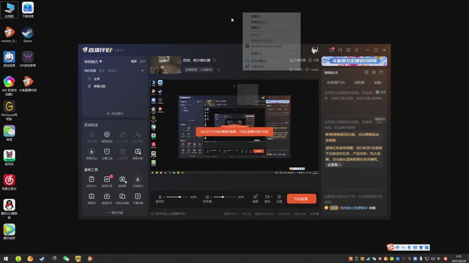
Task: Open the AD 星海任务 tool
Action: 107,181
